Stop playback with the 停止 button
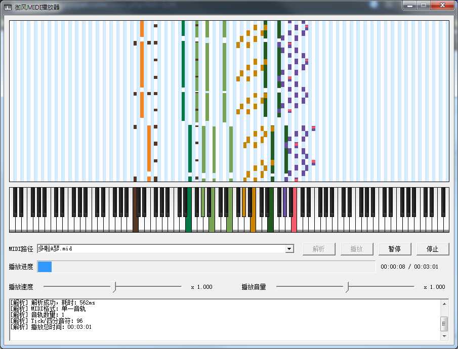Screen dimensions: 458x349 [x=433, y=249]
